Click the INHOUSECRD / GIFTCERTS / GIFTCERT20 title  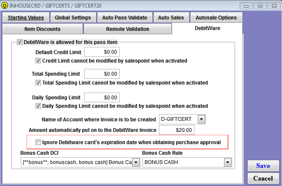[55, 6]
